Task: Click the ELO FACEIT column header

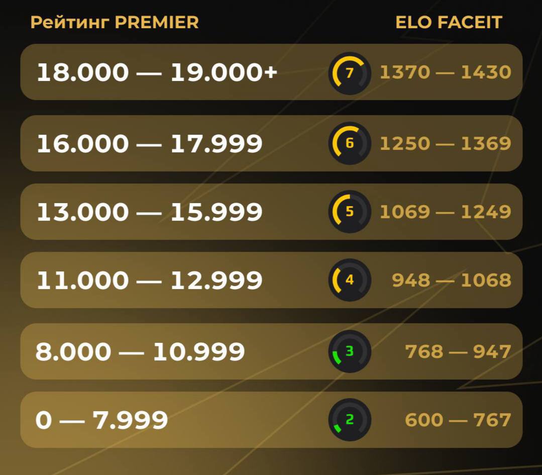Action: click(x=449, y=23)
